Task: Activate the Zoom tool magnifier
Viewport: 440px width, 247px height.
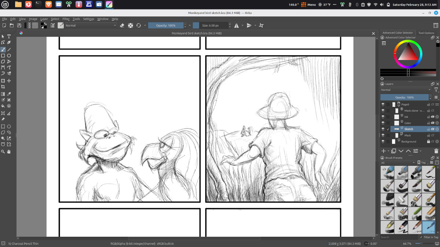Action: (3, 151)
